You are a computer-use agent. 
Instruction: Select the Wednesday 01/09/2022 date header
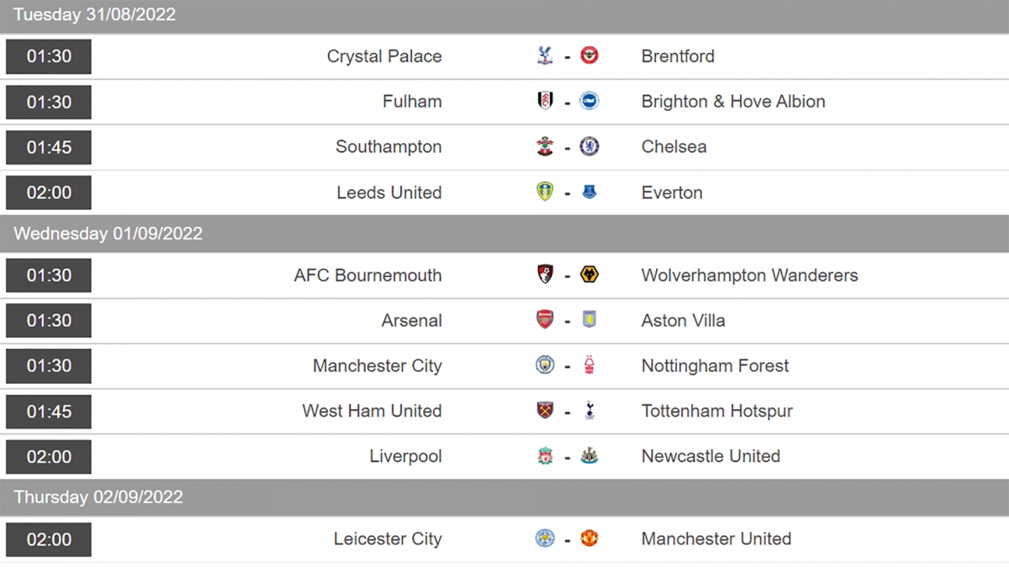pyautogui.click(x=504, y=234)
